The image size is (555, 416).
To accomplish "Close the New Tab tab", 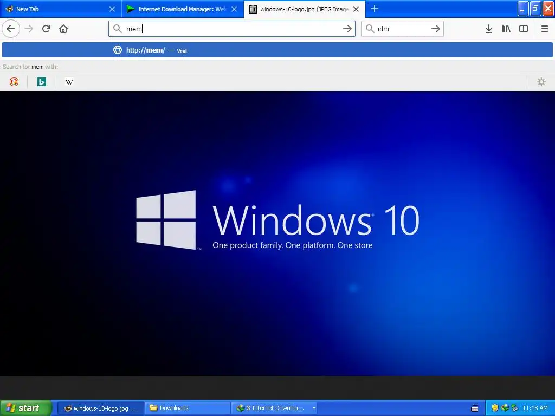I will [112, 9].
